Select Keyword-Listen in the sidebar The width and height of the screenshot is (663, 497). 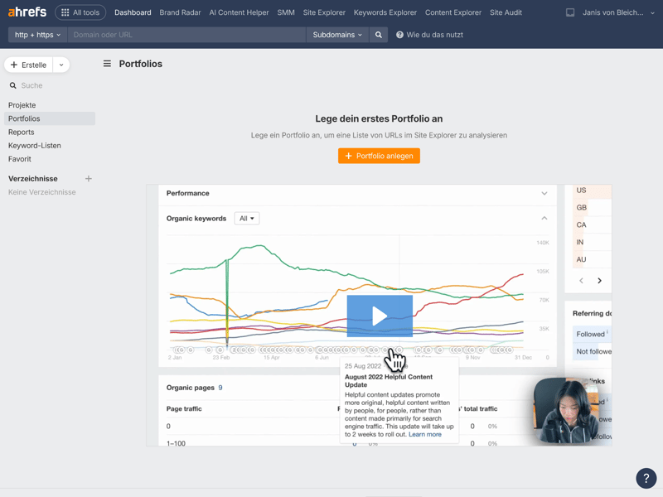point(35,146)
